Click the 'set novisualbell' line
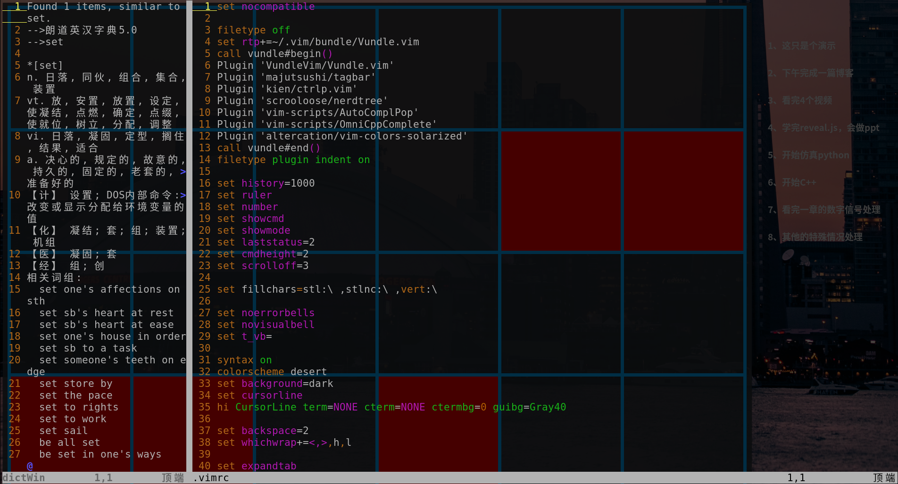 coord(266,325)
